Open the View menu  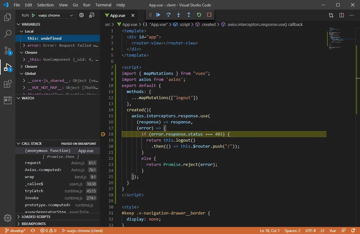(x=63, y=5)
